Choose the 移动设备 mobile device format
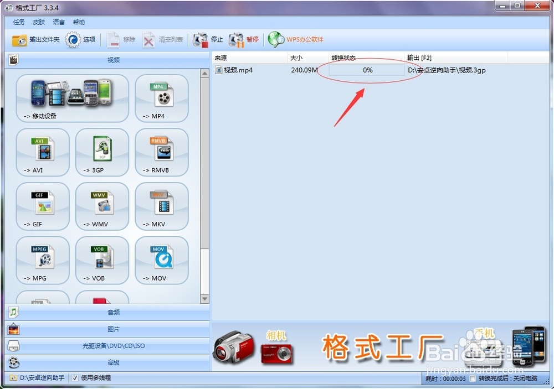 click(x=72, y=98)
